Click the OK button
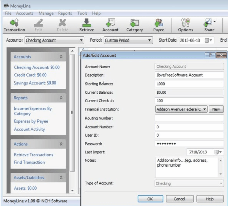Screen dimensions: 228x206 [150, 199]
